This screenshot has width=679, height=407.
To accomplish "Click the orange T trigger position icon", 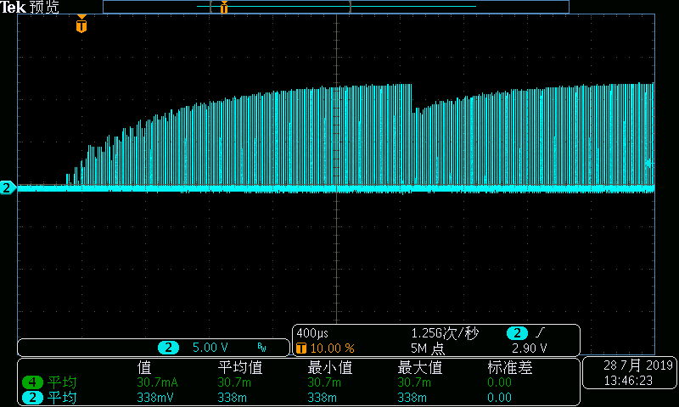I will click(301, 348).
